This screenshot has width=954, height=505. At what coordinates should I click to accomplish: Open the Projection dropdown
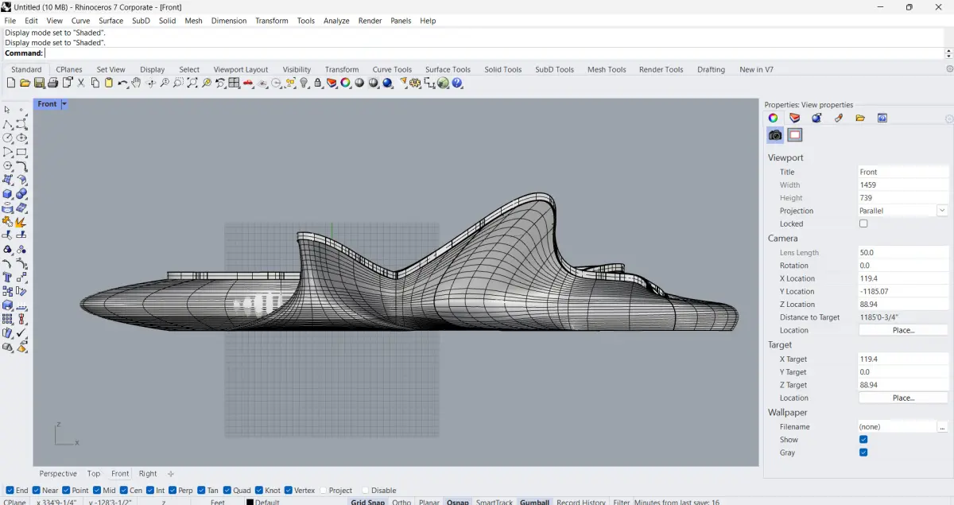coord(942,211)
